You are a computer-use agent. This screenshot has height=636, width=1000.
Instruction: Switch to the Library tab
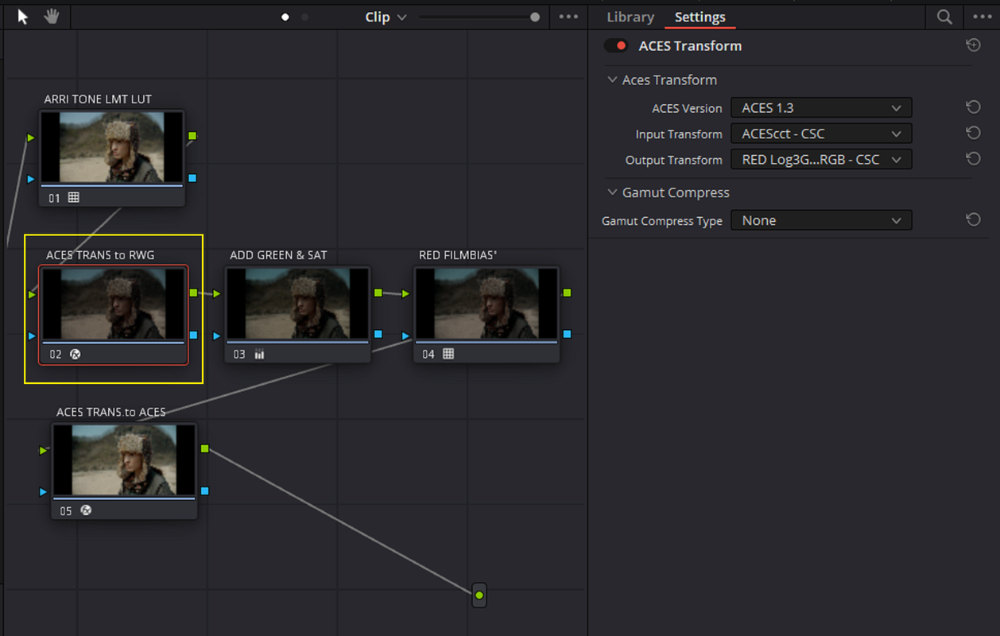(630, 17)
